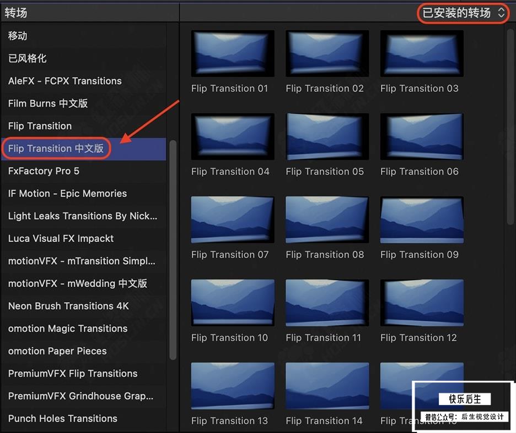Choose the Flip Transition 12 thumbnail
The height and width of the screenshot is (433, 516).
coord(422,303)
